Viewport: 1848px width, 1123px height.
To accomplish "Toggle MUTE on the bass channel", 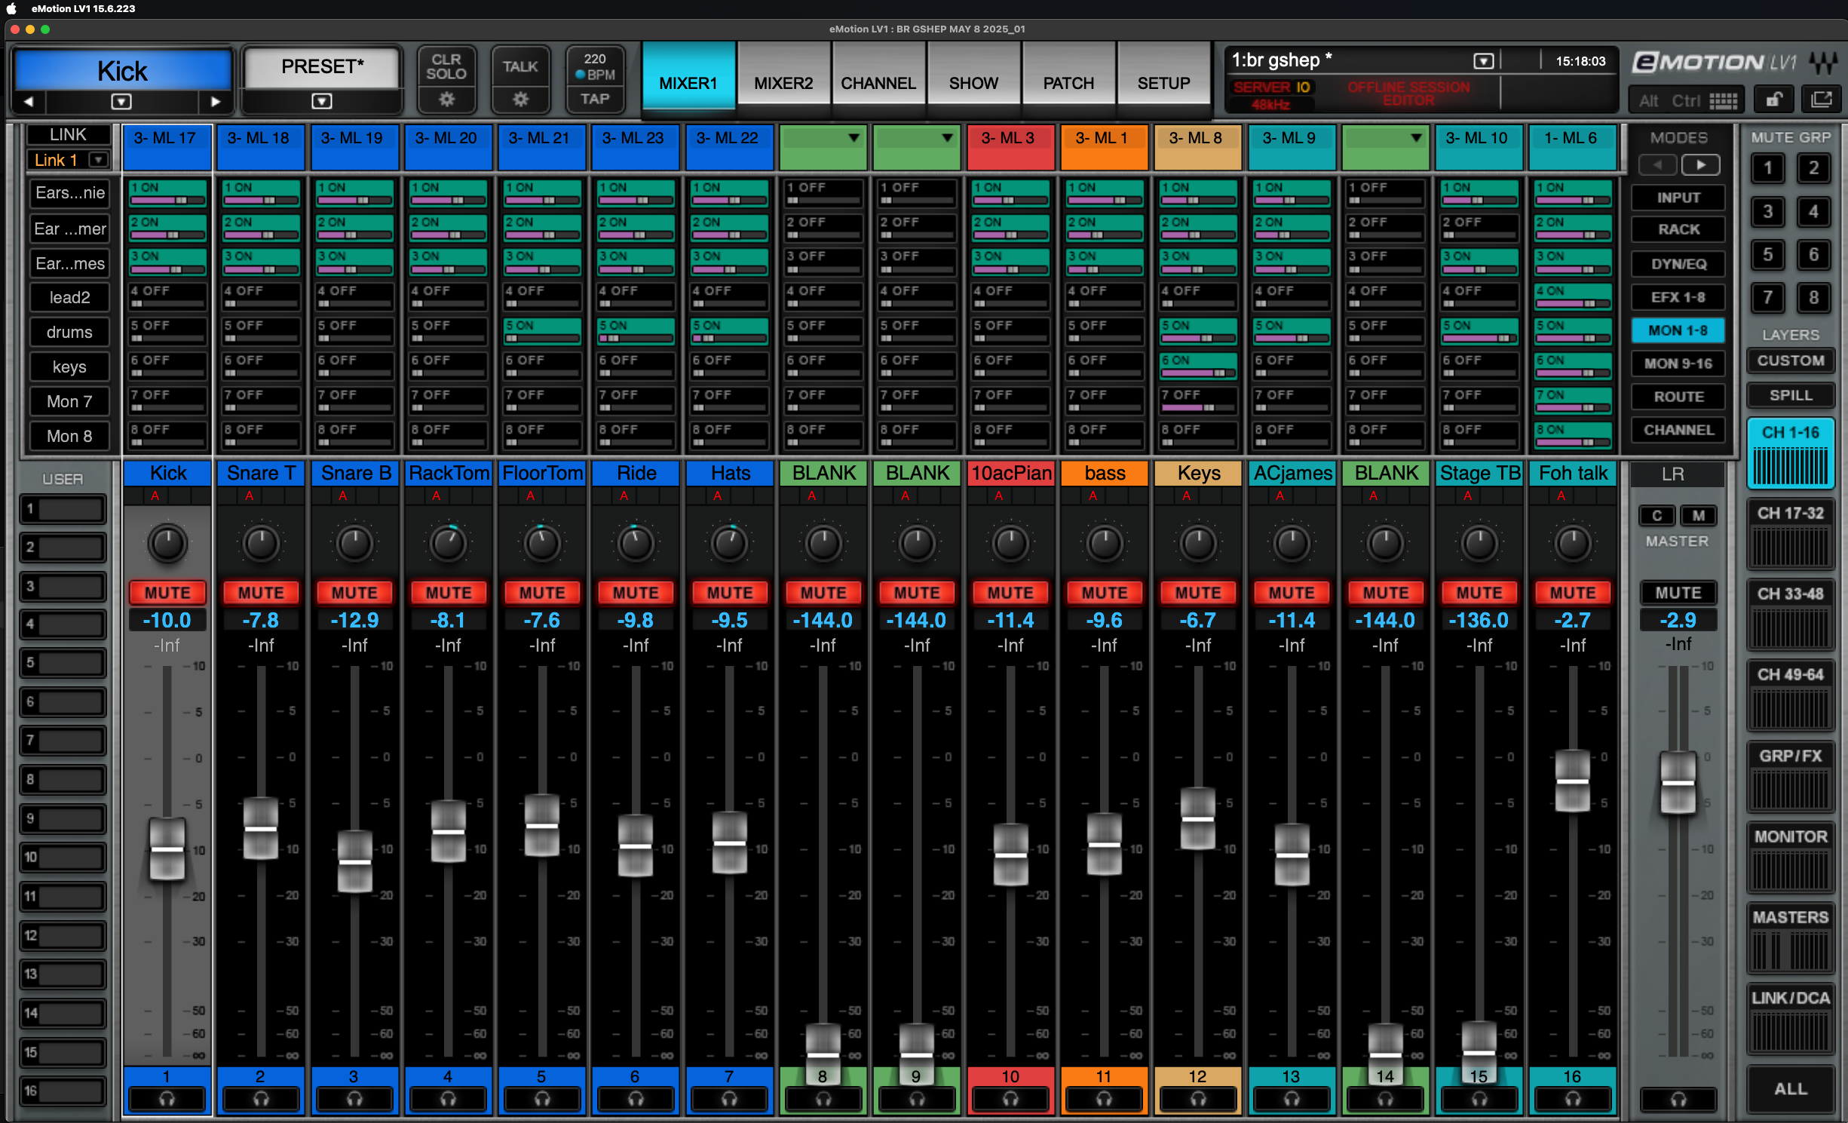I will (x=1105, y=593).
